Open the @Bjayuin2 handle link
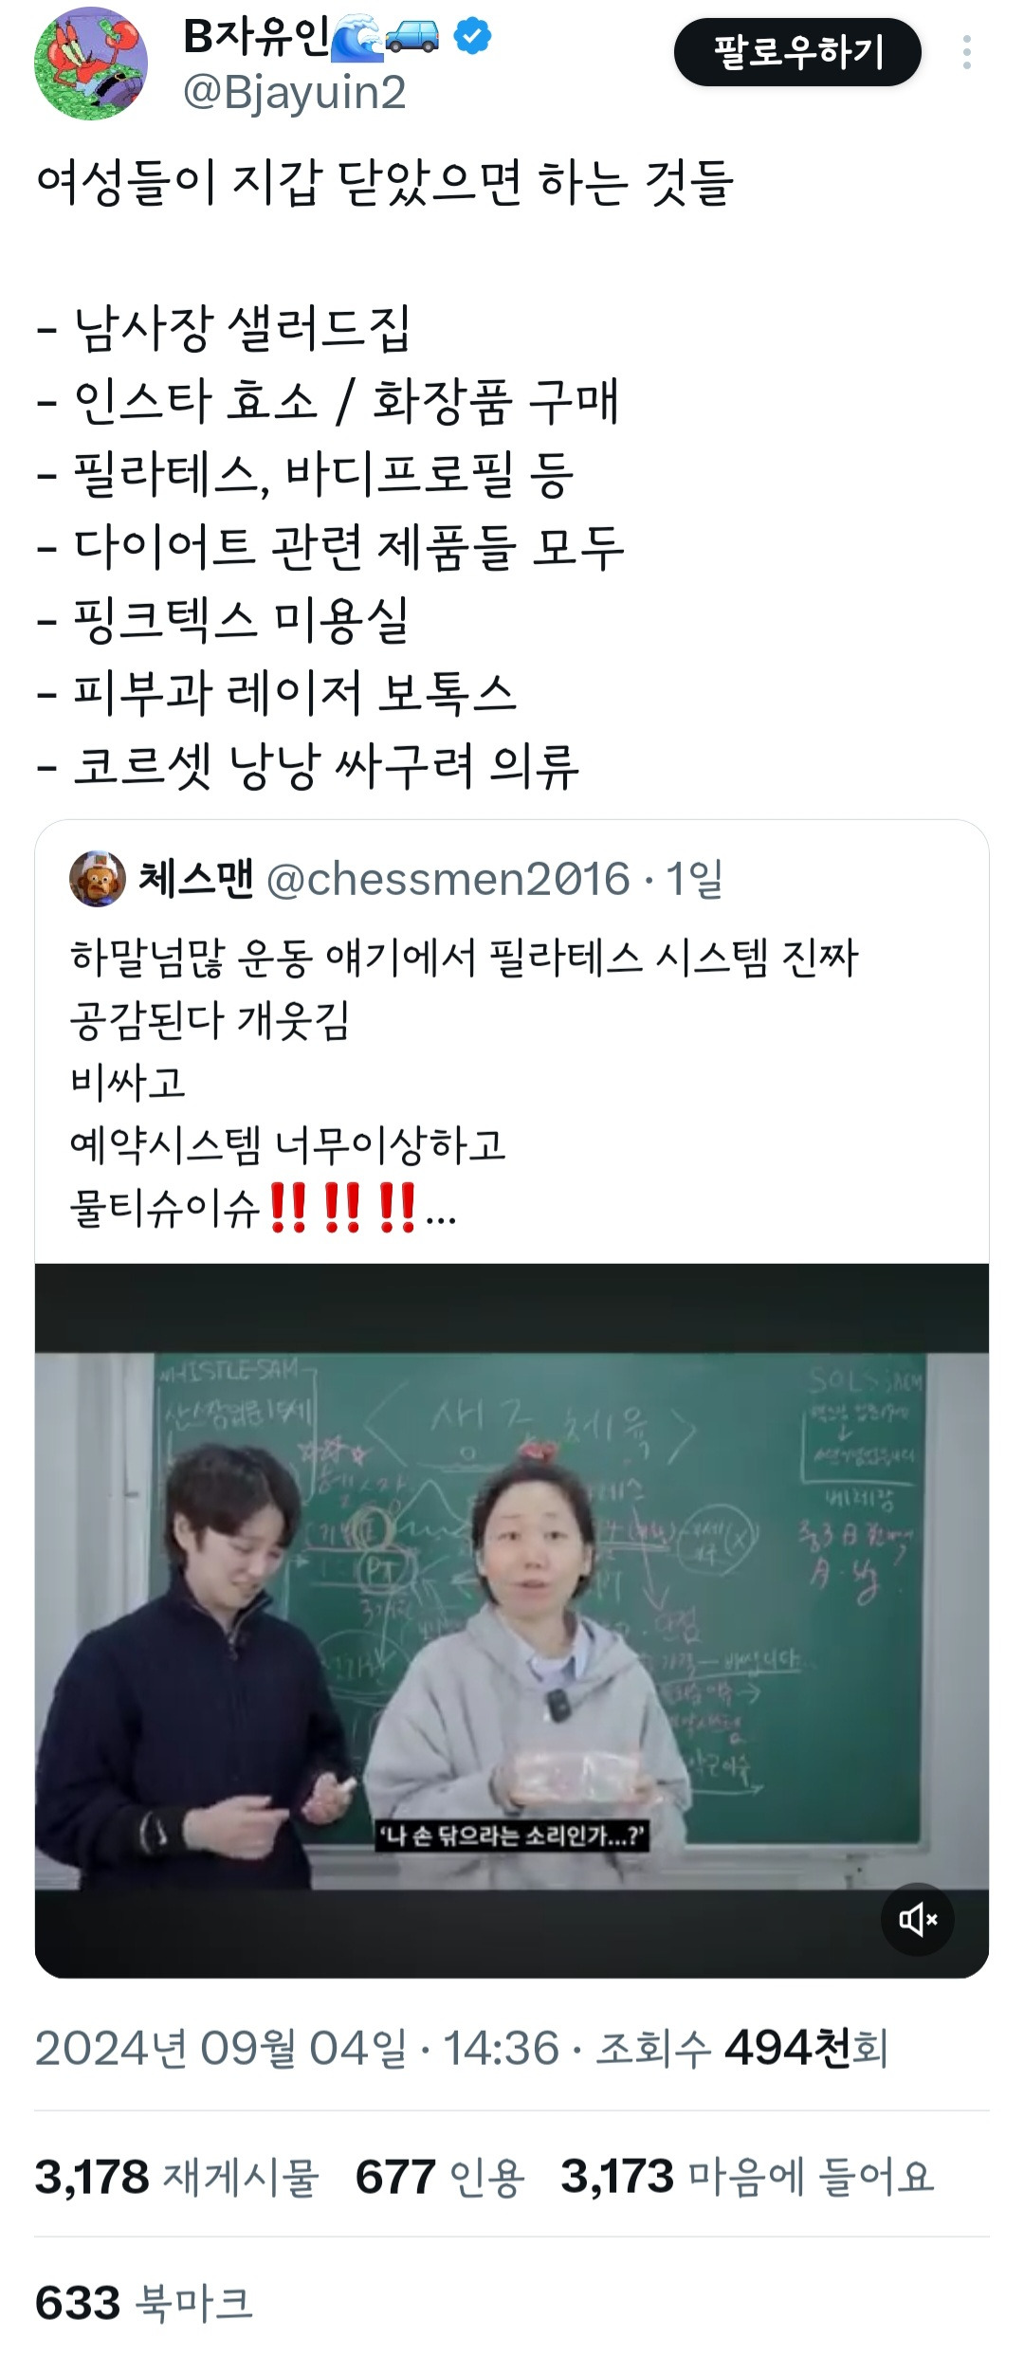Screen dimensions: 1024x2356 click(294, 93)
